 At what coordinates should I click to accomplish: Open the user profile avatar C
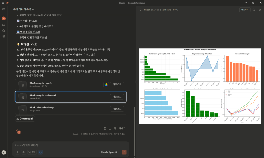(4, 153)
